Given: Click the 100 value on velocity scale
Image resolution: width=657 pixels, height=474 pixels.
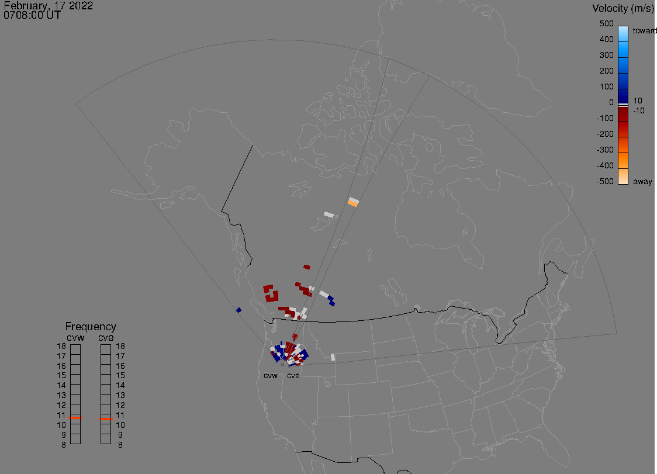Looking at the screenshot, I should pyautogui.click(x=606, y=87).
